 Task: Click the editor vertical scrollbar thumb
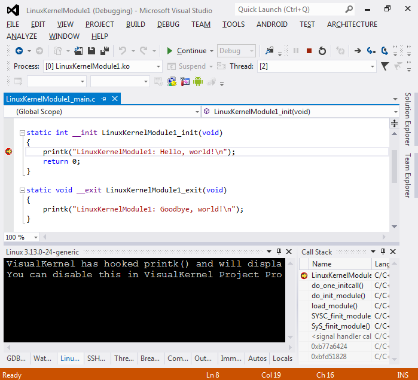coord(394,166)
